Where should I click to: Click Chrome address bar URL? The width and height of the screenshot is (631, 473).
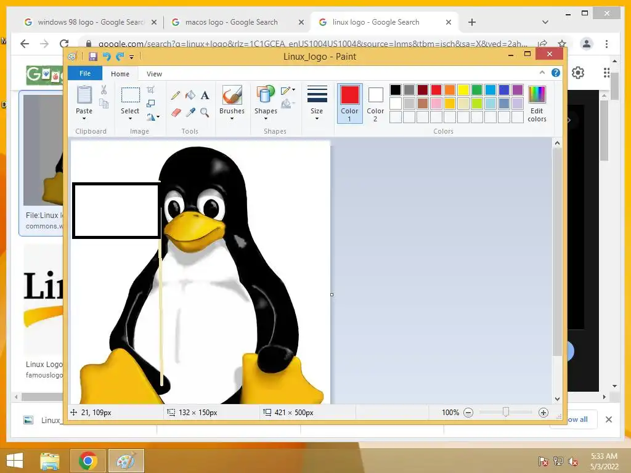(312, 44)
